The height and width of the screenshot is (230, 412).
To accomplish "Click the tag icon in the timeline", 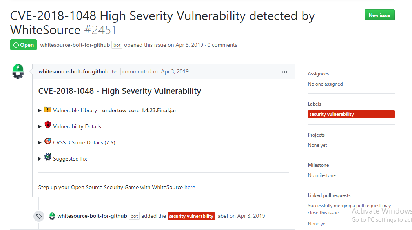I will [x=39, y=216].
